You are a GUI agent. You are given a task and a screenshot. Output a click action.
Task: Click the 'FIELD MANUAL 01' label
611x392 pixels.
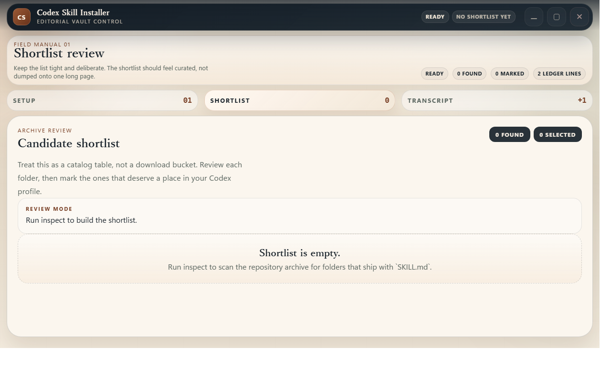(42, 44)
